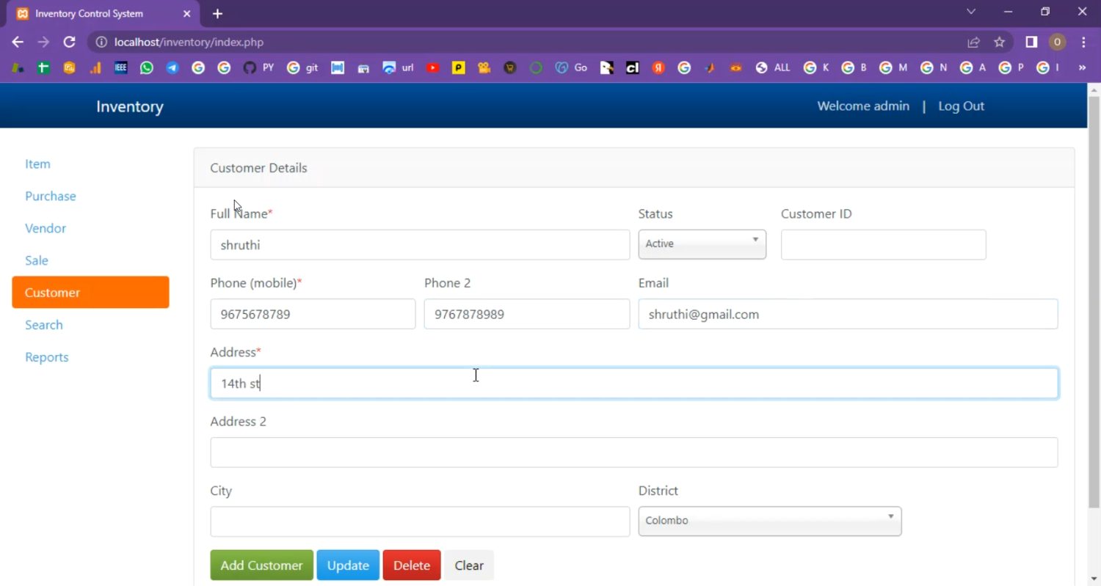Open the WhatsApp bookmark
1101x586 pixels.
tap(147, 67)
